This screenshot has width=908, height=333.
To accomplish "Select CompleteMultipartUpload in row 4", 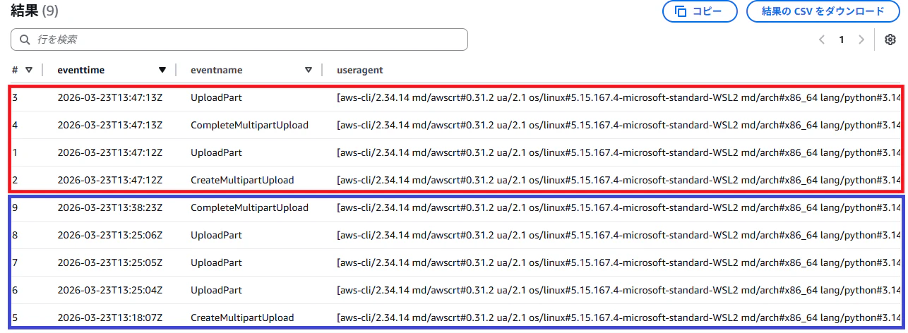I will click(x=249, y=125).
